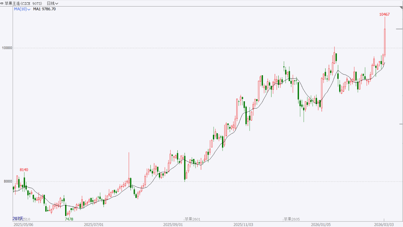Click the 2026/03/03 date on time axis
Image resolution: width=403 pixels, height=227 pixels.
point(384,224)
